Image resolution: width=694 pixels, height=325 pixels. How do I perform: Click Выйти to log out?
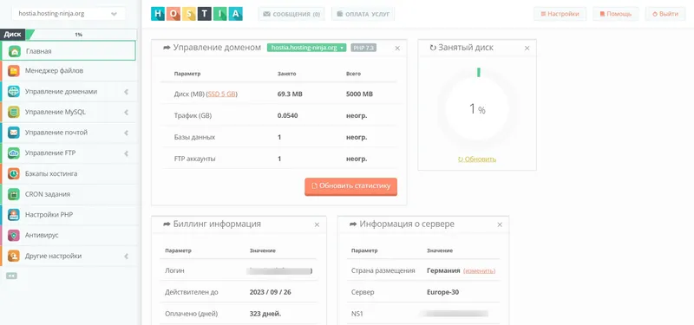coord(665,14)
